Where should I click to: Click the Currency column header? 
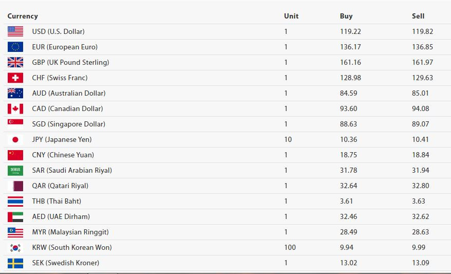pos(23,16)
